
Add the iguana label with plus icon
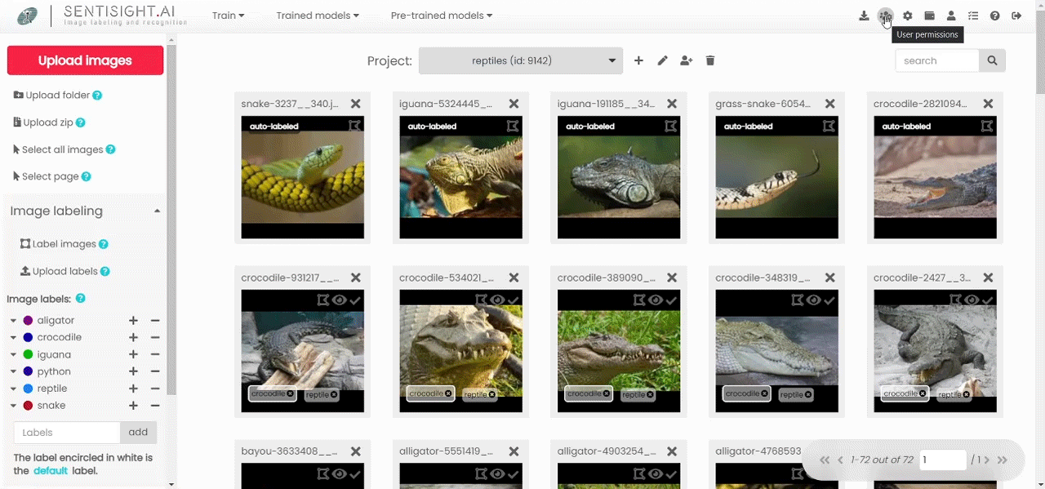click(133, 355)
